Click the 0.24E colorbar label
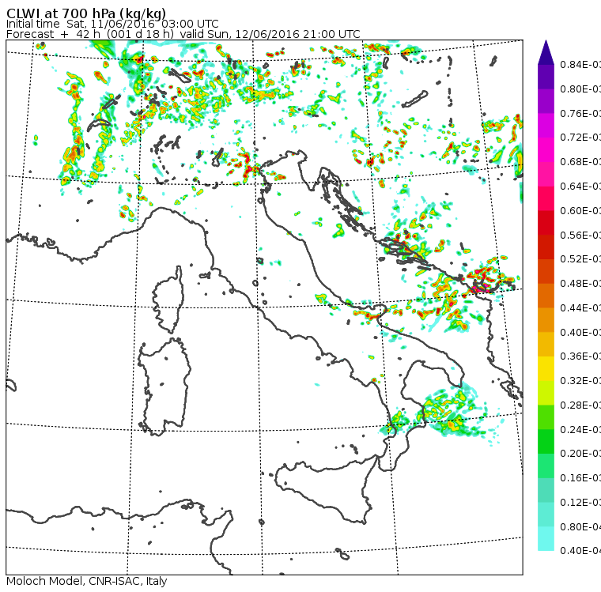Screen dimensions: 601x592 pos(580,429)
